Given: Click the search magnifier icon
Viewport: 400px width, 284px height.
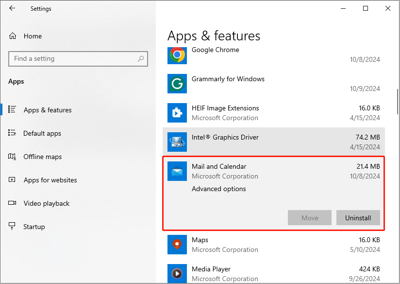Looking at the screenshot, I should click(141, 59).
